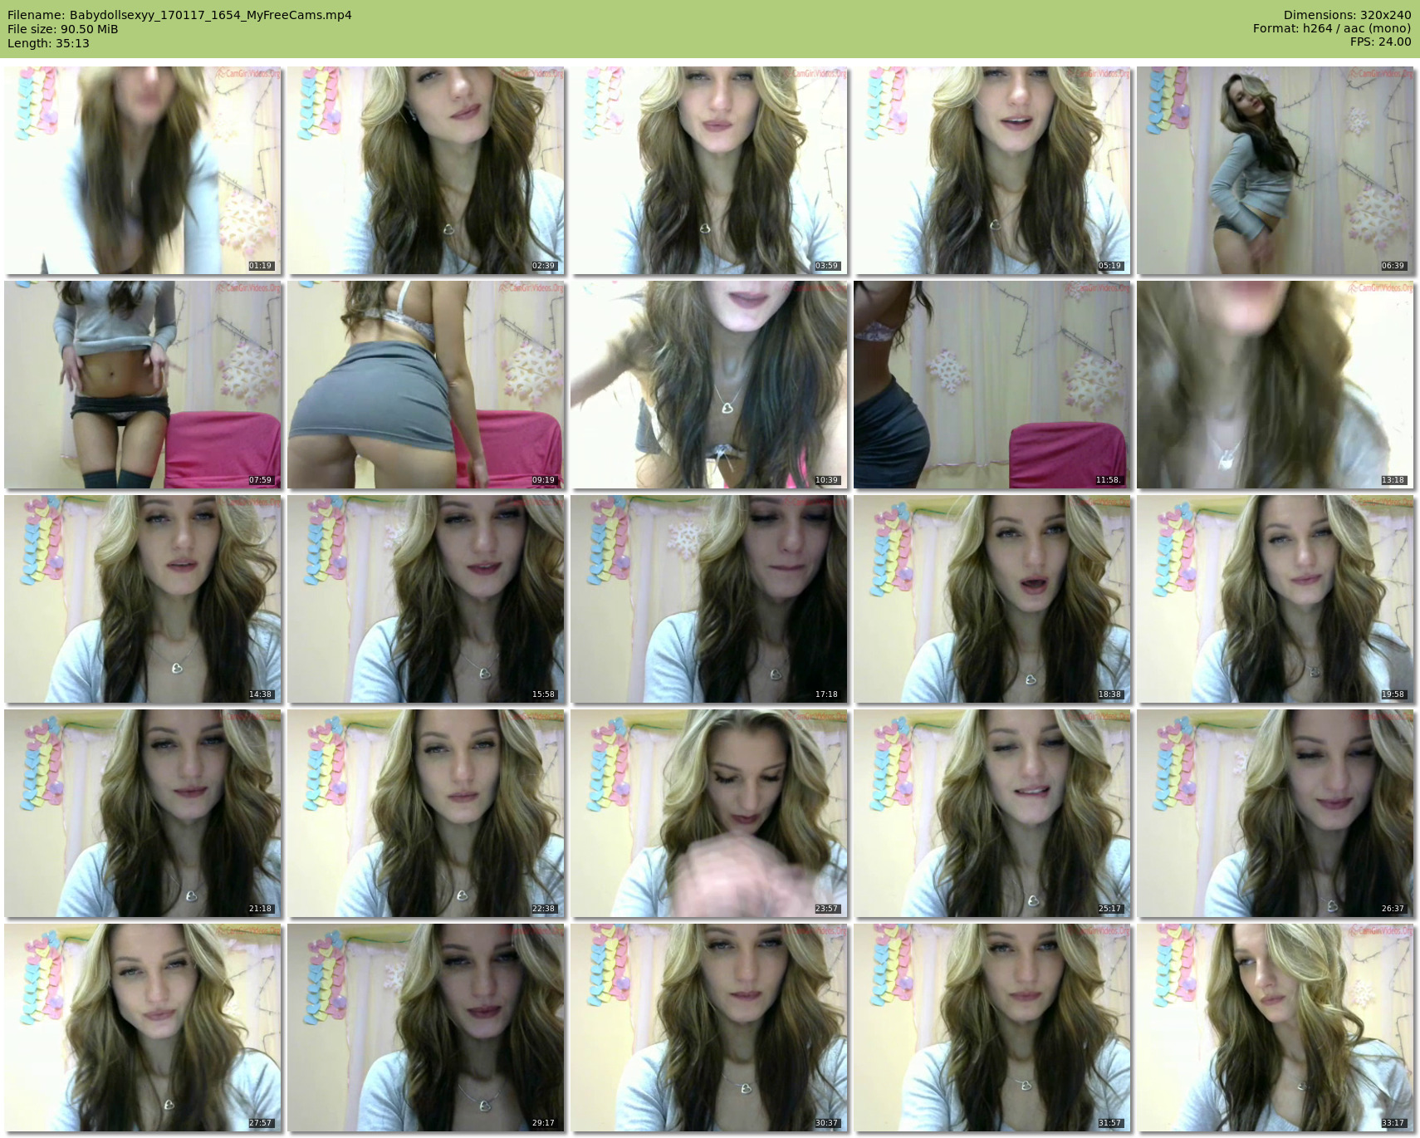Open the frame at 11:58
This screenshot has height=1138, width=1420.
992,385
